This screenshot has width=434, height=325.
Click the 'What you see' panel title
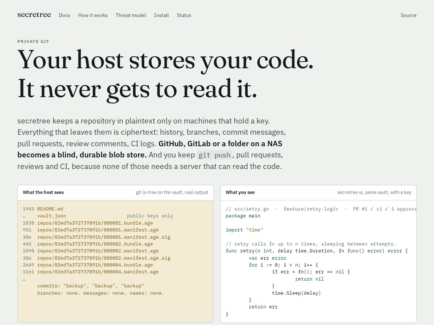click(x=240, y=192)
